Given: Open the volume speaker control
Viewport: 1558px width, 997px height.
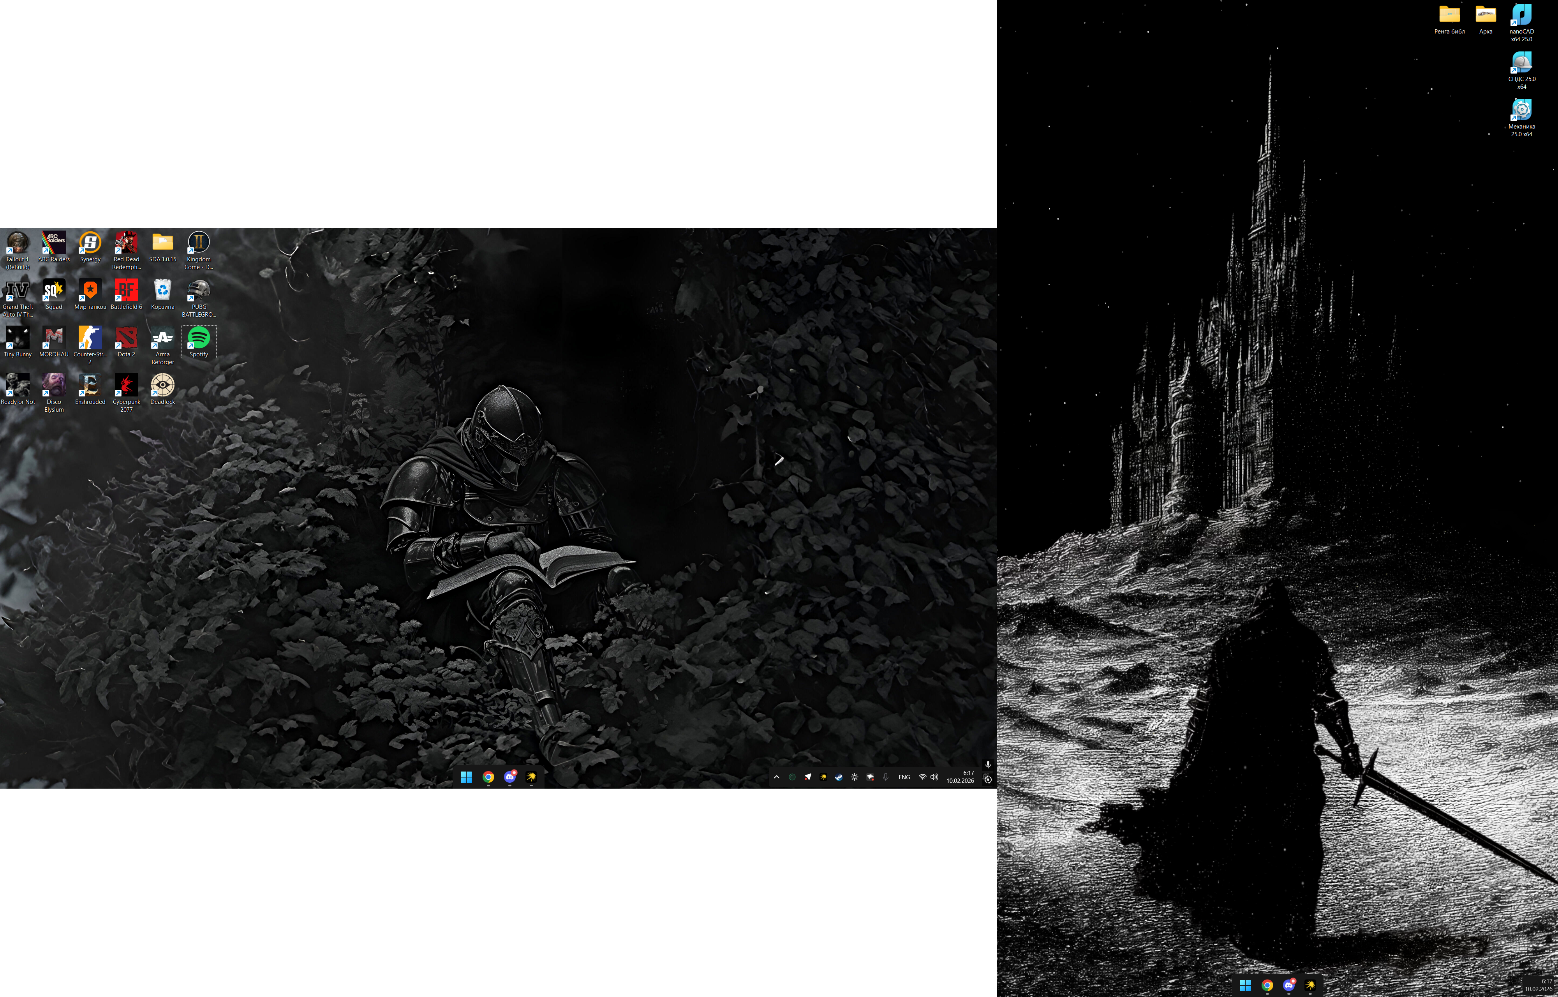Looking at the screenshot, I should tap(934, 777).
